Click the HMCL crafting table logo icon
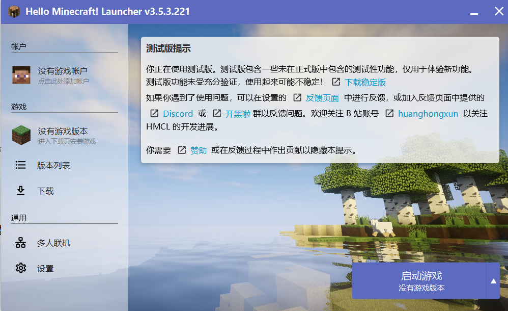This screenshot has width=508, height=311. 14,12
